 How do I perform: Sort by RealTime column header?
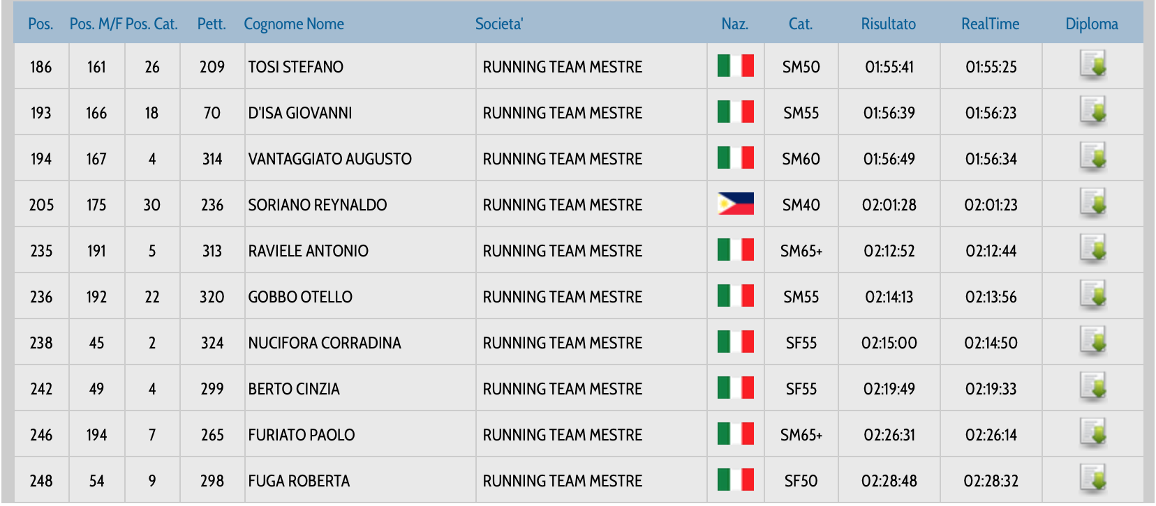click(990, 24)
